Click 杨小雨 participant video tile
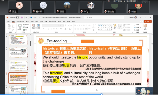 coord(43,7)
